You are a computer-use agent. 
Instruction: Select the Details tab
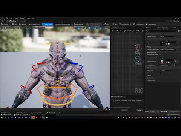pos(149,28)
